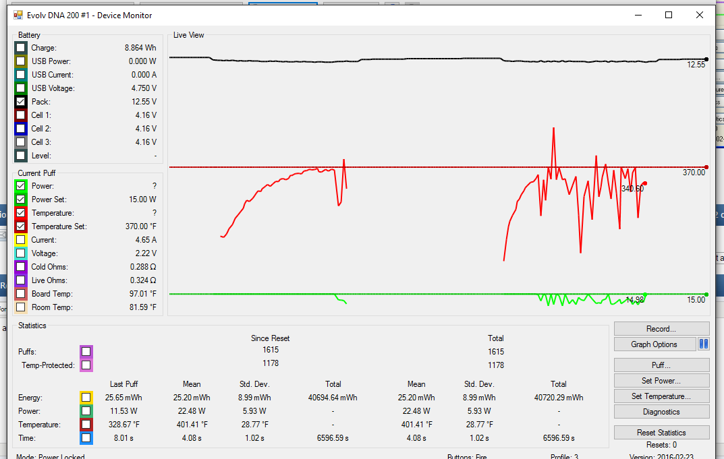This screenshot has width=724, height=459.
Task: Uncheck the Temperature Set checkbox
Action: point(21,226)
